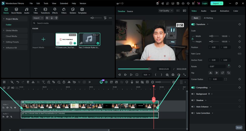Split the clip with the scissors tool

(x=33, y=82)
